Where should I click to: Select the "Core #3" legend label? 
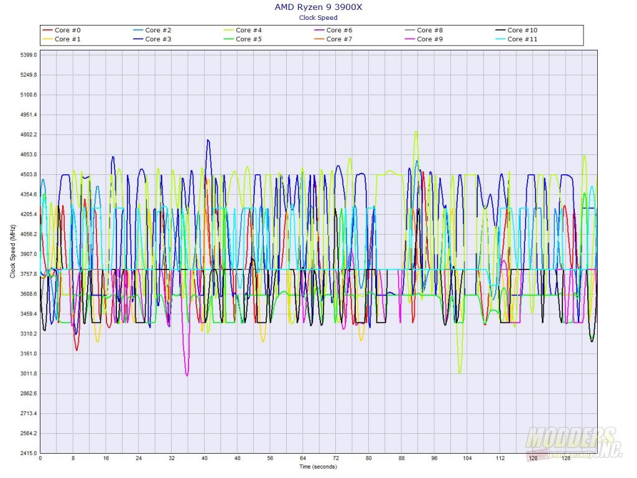pyautogui.click(x=158, y=39)
